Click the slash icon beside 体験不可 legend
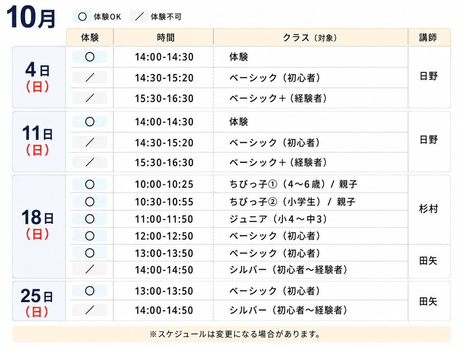This screenshot has height=348, width=464. click(140, 17)
